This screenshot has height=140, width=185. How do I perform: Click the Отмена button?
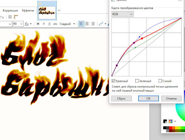tap(171, 99)
